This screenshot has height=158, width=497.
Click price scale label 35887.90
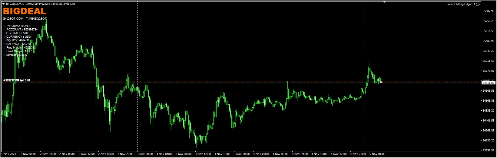[x=489, y=11]
